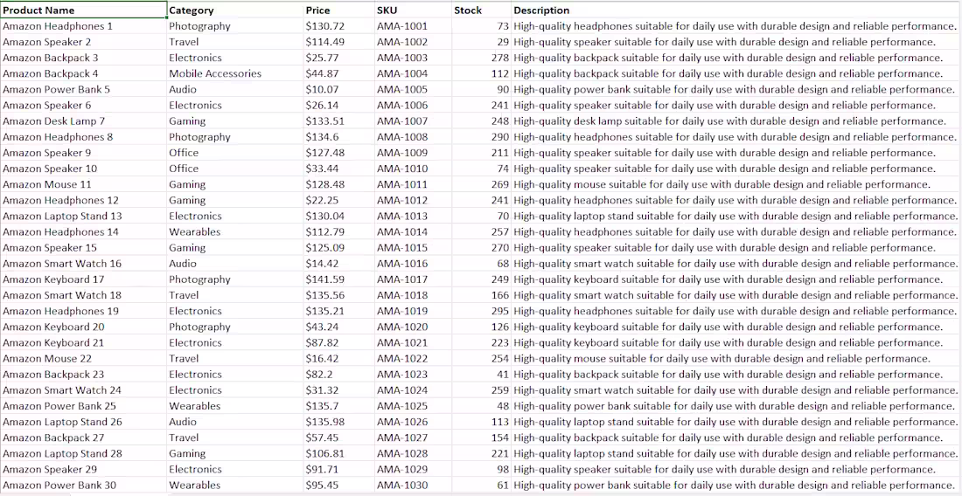Select the price cell $135.98
Image resolution: width=962 pixels, height=496 pixels.
338,422
